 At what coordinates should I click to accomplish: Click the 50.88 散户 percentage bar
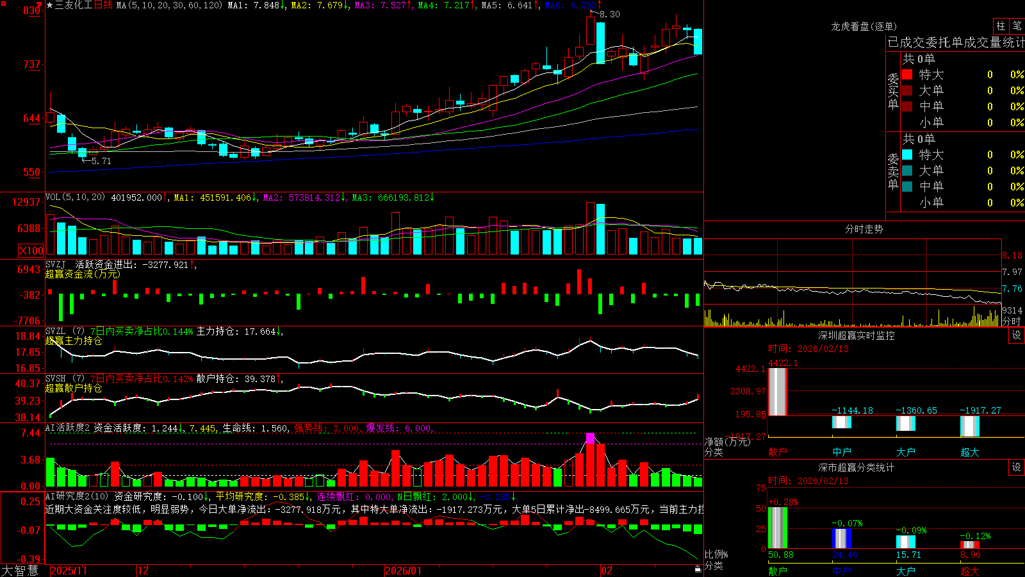[778, 528]
